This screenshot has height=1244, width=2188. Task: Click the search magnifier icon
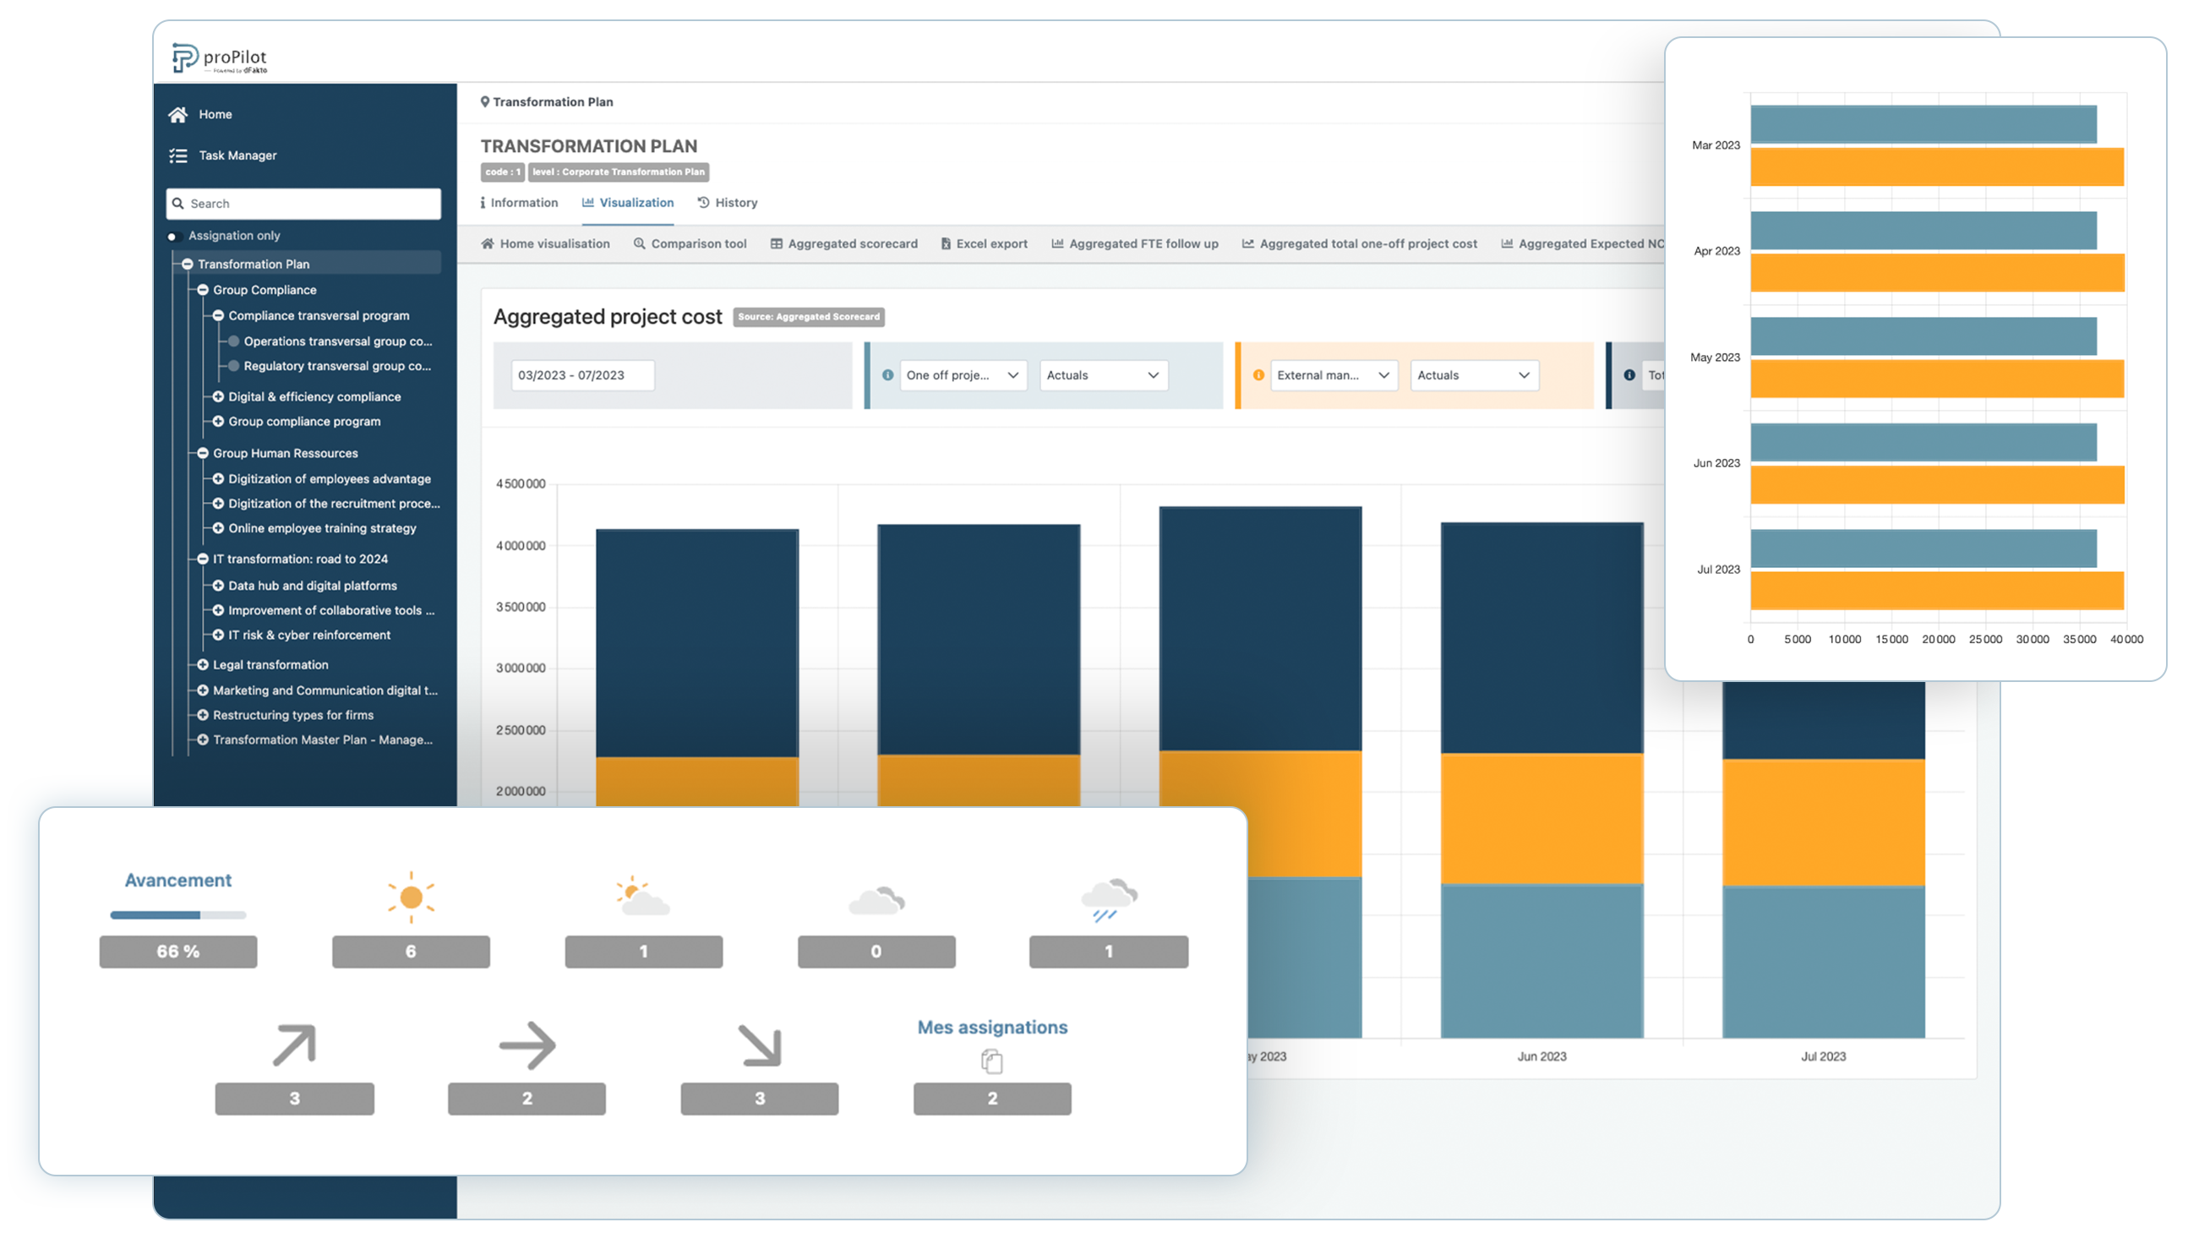click(x=177, y=204)
